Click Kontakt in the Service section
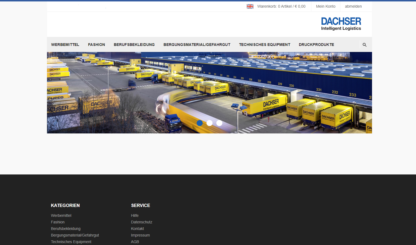 point(137,229)
